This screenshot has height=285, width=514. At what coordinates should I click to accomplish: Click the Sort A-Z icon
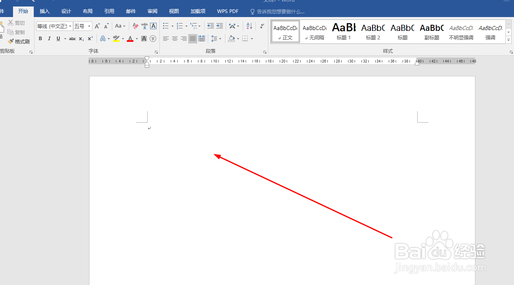(250, 26)
